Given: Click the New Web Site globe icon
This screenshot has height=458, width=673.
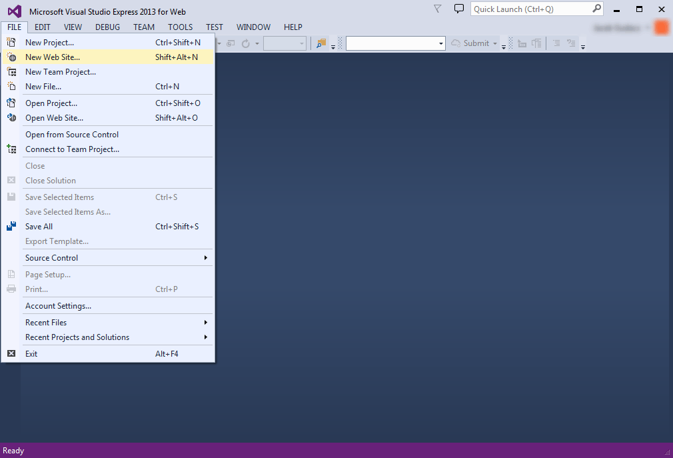Looking at the screenshot, I should click(x=11, y=57).
